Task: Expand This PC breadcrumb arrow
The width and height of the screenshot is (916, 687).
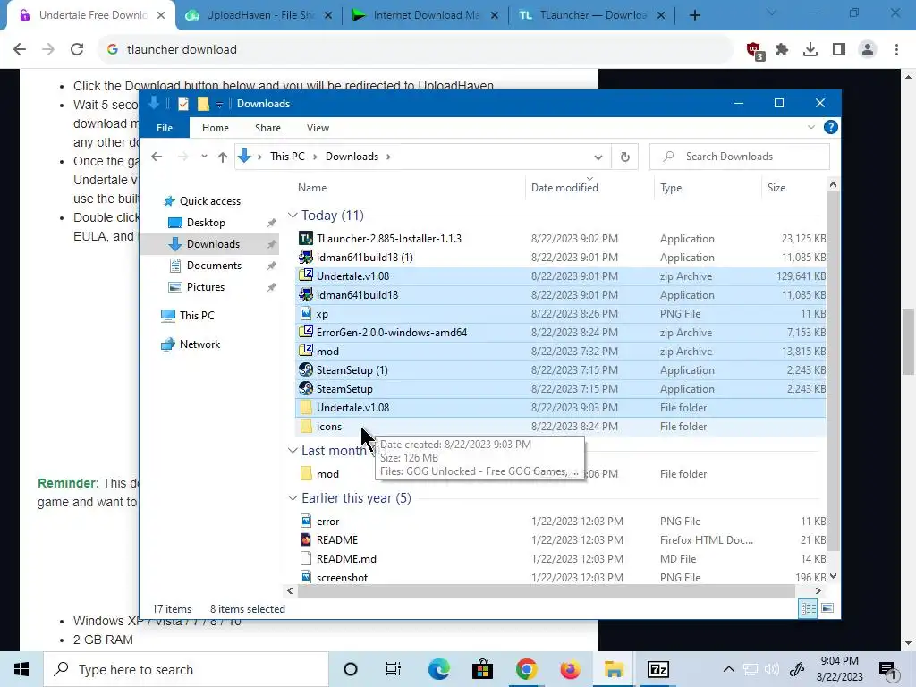Action: (316, 157)
